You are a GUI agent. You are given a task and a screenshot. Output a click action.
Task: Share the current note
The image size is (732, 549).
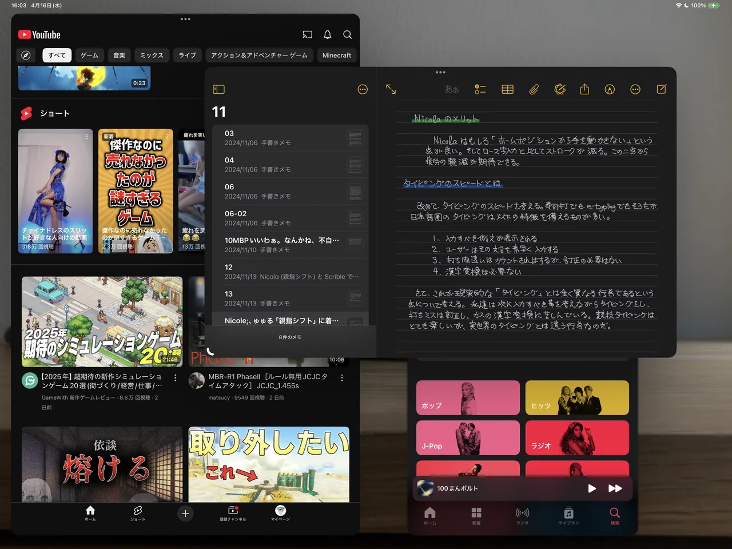(584, 90)
